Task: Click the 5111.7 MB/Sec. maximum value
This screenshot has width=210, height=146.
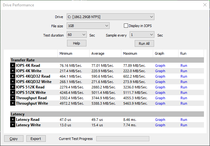Action: coord(135,93)
